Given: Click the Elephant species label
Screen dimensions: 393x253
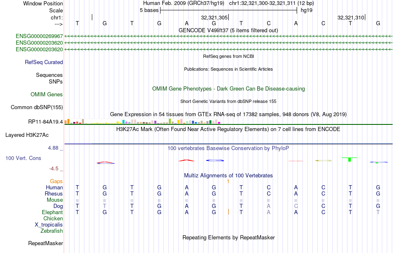Looking at the screenshot, I should 52,212.
